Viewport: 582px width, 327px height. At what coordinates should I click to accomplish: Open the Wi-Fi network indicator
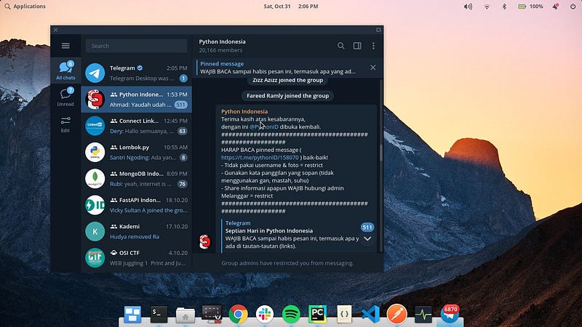pos(487,7)
